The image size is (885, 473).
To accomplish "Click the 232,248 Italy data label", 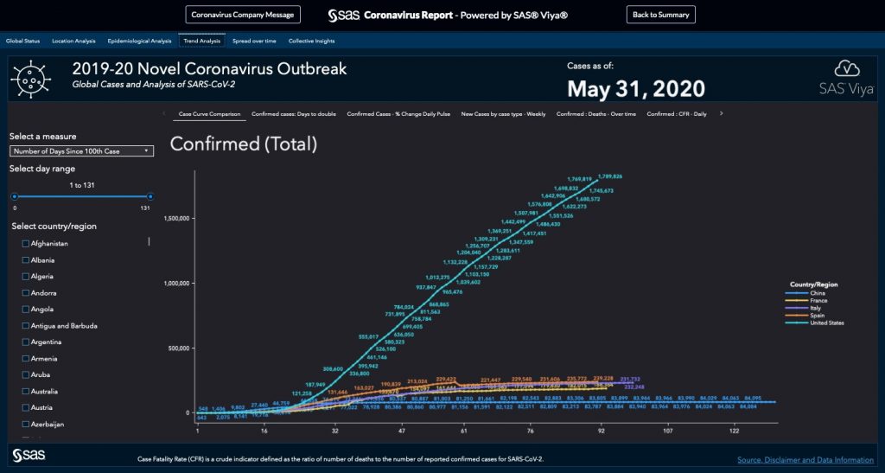I will coord(634,387).
